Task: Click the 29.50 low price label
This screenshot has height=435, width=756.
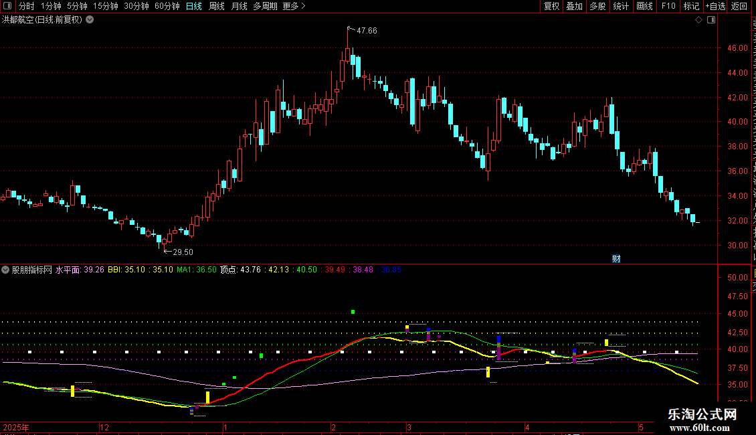Action: pos(183,252)
